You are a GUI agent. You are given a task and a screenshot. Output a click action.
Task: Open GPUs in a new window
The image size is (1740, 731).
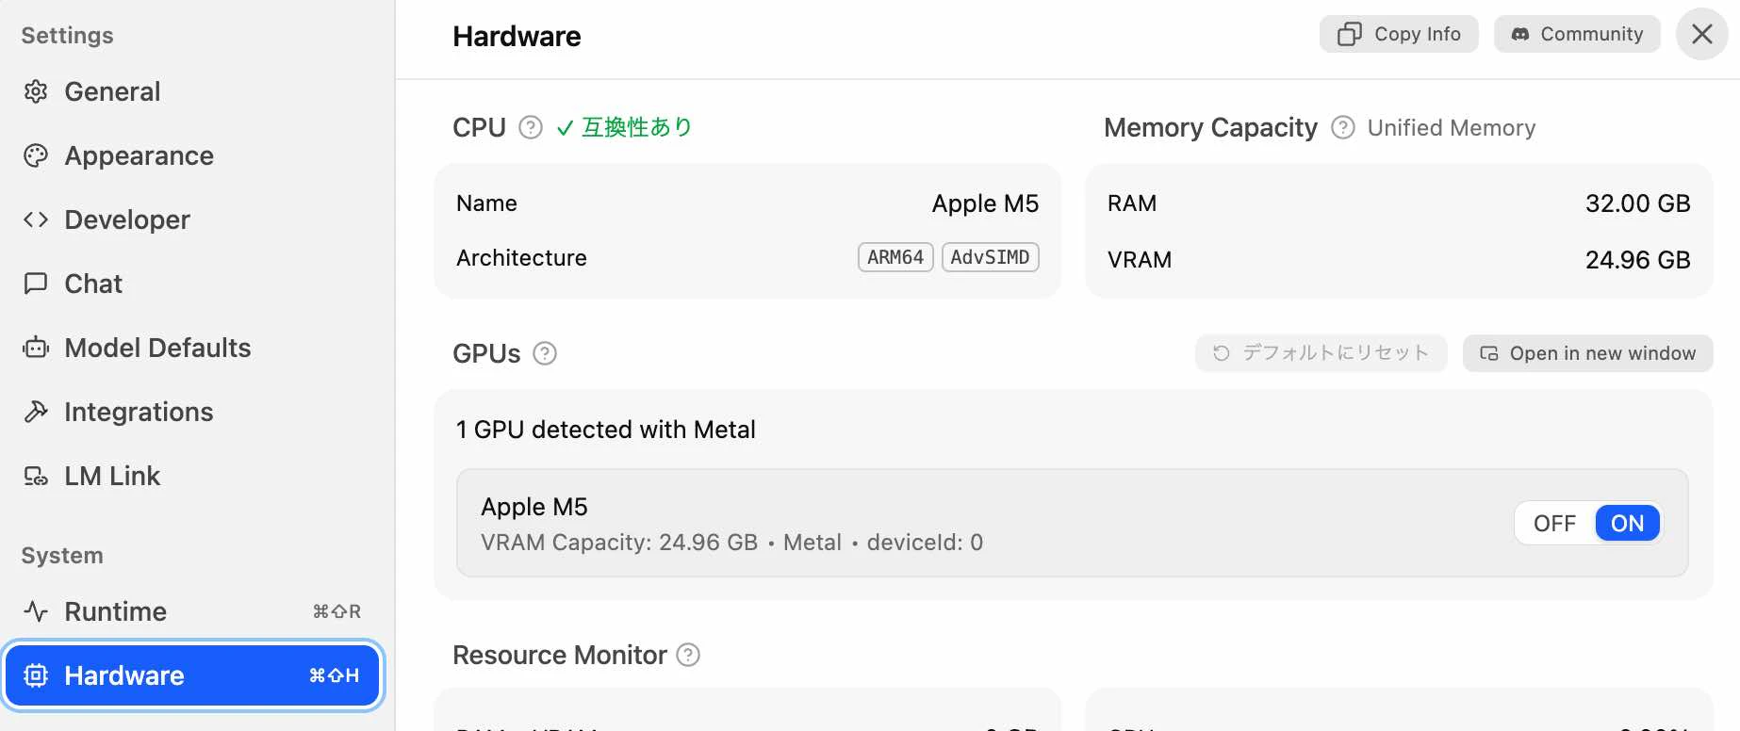(1588, 353)
